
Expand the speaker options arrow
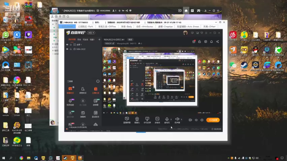pos(182,119)
